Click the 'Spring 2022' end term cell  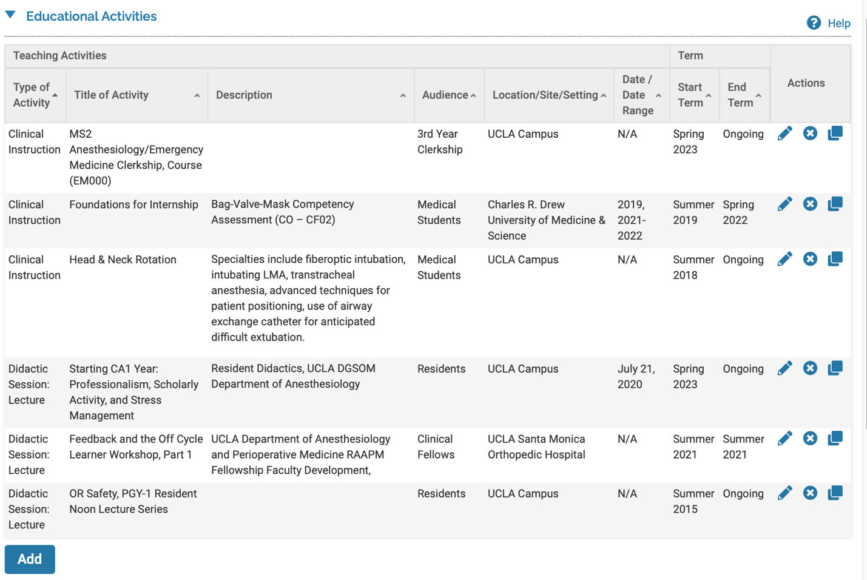(x=738, y=212)
